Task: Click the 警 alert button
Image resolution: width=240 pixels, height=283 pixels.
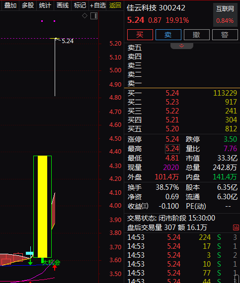Action: pos(225,35)
